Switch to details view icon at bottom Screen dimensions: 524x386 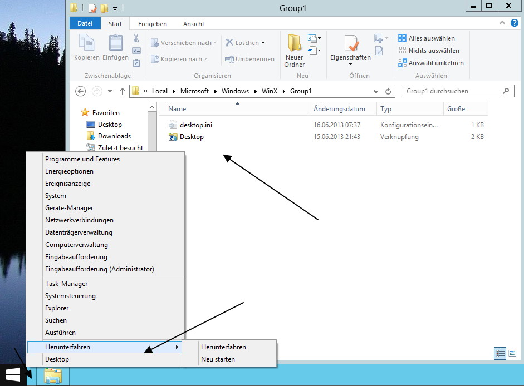pyautogui.click(x=500, y=353)
